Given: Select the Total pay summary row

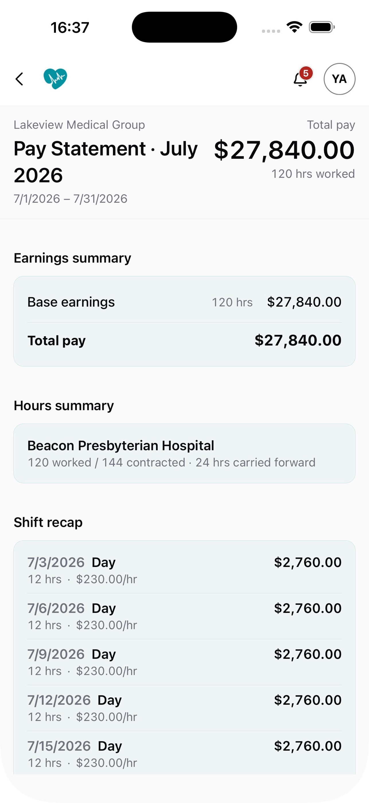Looking at the screenshot, I should pos(185,340).
